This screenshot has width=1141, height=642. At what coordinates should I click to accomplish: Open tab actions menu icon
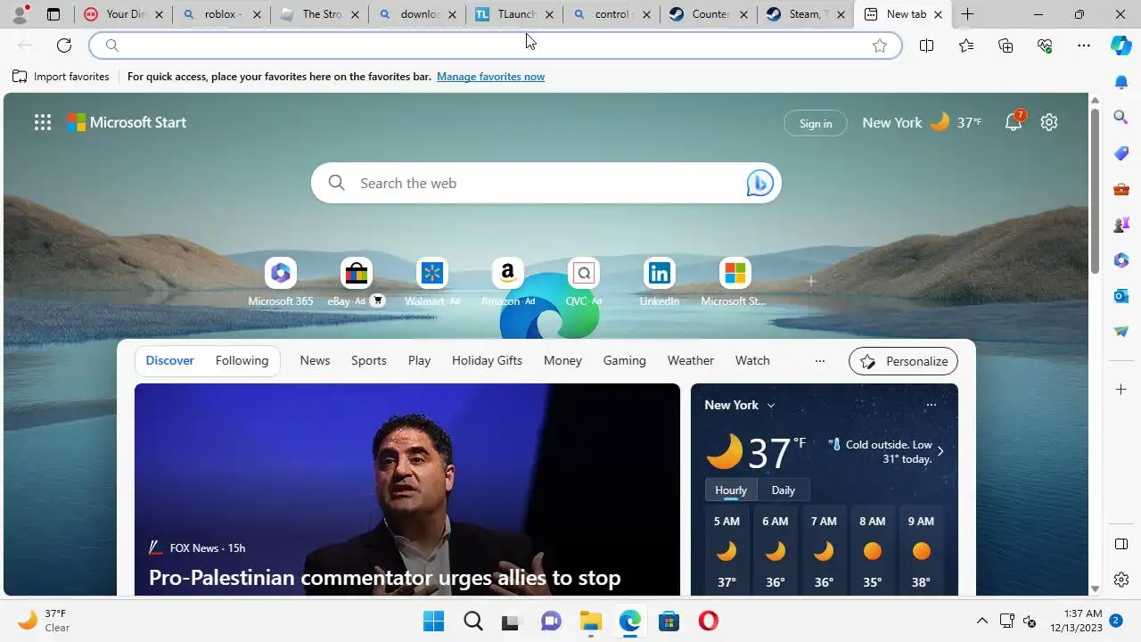[53, 14]
